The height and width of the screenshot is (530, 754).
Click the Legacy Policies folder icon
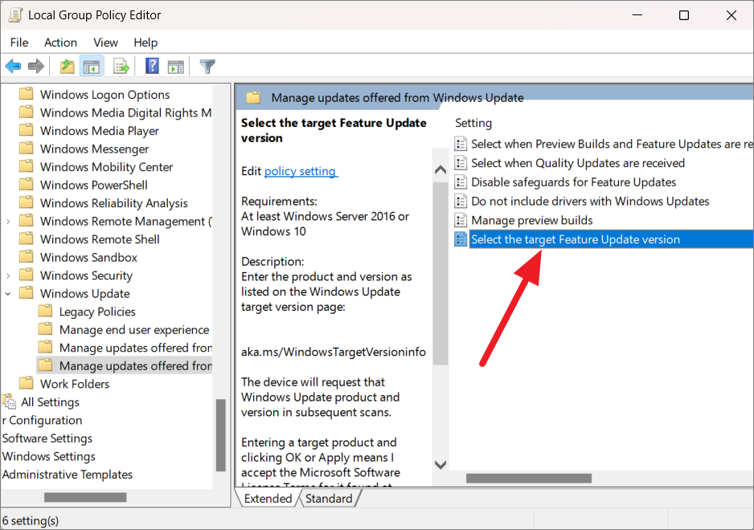tap(45, 312)
